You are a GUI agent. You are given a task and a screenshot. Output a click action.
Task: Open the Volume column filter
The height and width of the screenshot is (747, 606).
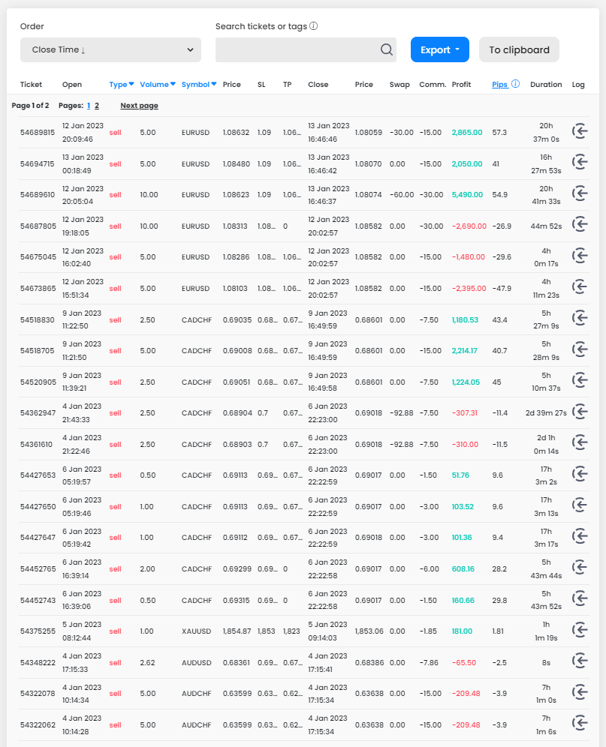point(158,85)
